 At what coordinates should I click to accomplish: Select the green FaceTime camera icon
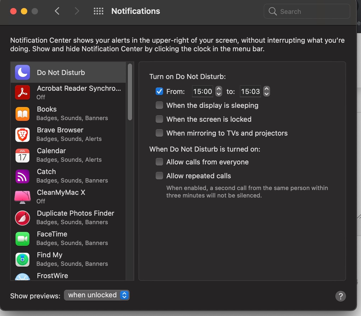[22, 239]
